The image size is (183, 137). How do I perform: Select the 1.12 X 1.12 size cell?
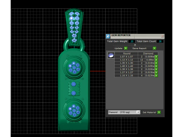(x=127, y=60)
